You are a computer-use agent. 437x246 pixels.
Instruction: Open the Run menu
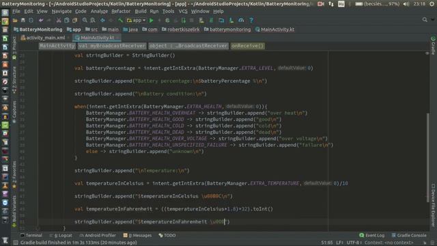[154, 11]
